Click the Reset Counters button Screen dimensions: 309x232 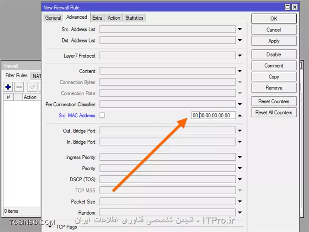(x=274, y=101)
